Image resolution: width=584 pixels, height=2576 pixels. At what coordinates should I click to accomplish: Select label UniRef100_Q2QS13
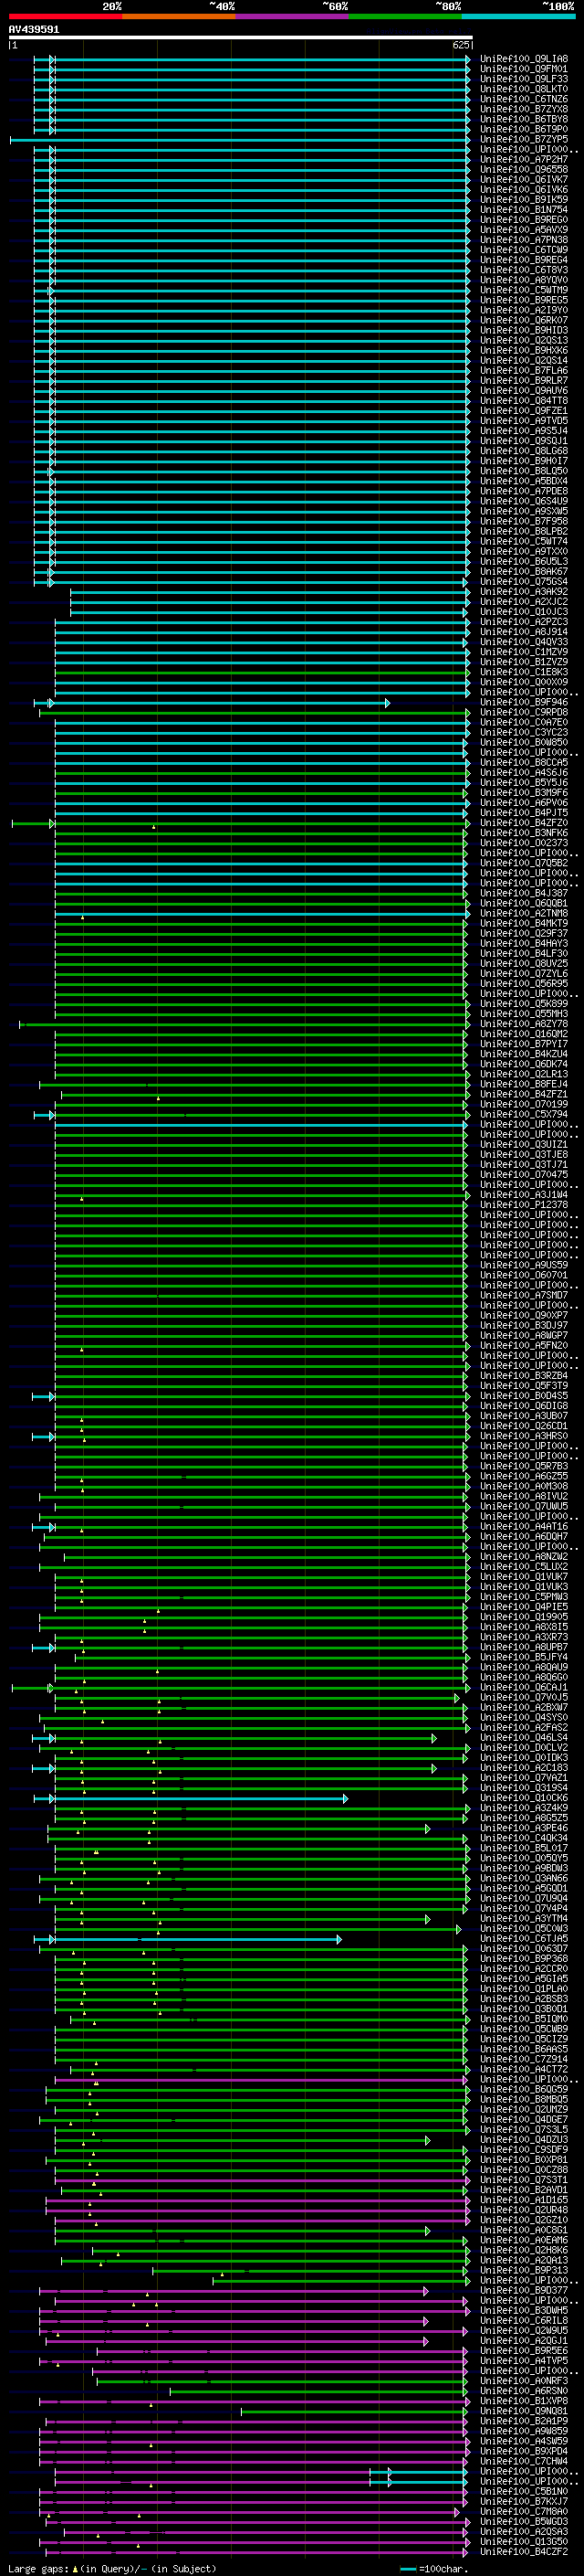point(524,341)
